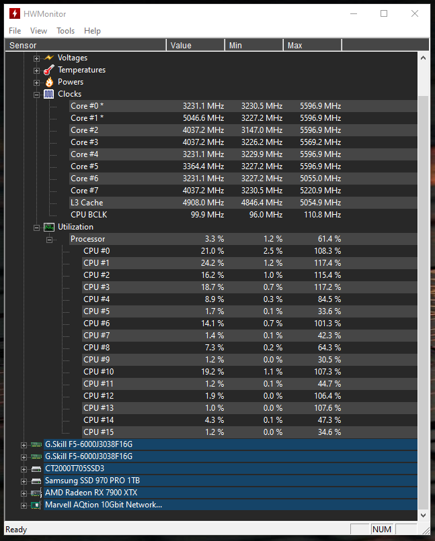The width and height of the screenshot is (435, 541).
Task: Select the CPU #4 utilization row
Action: point(250,299)
